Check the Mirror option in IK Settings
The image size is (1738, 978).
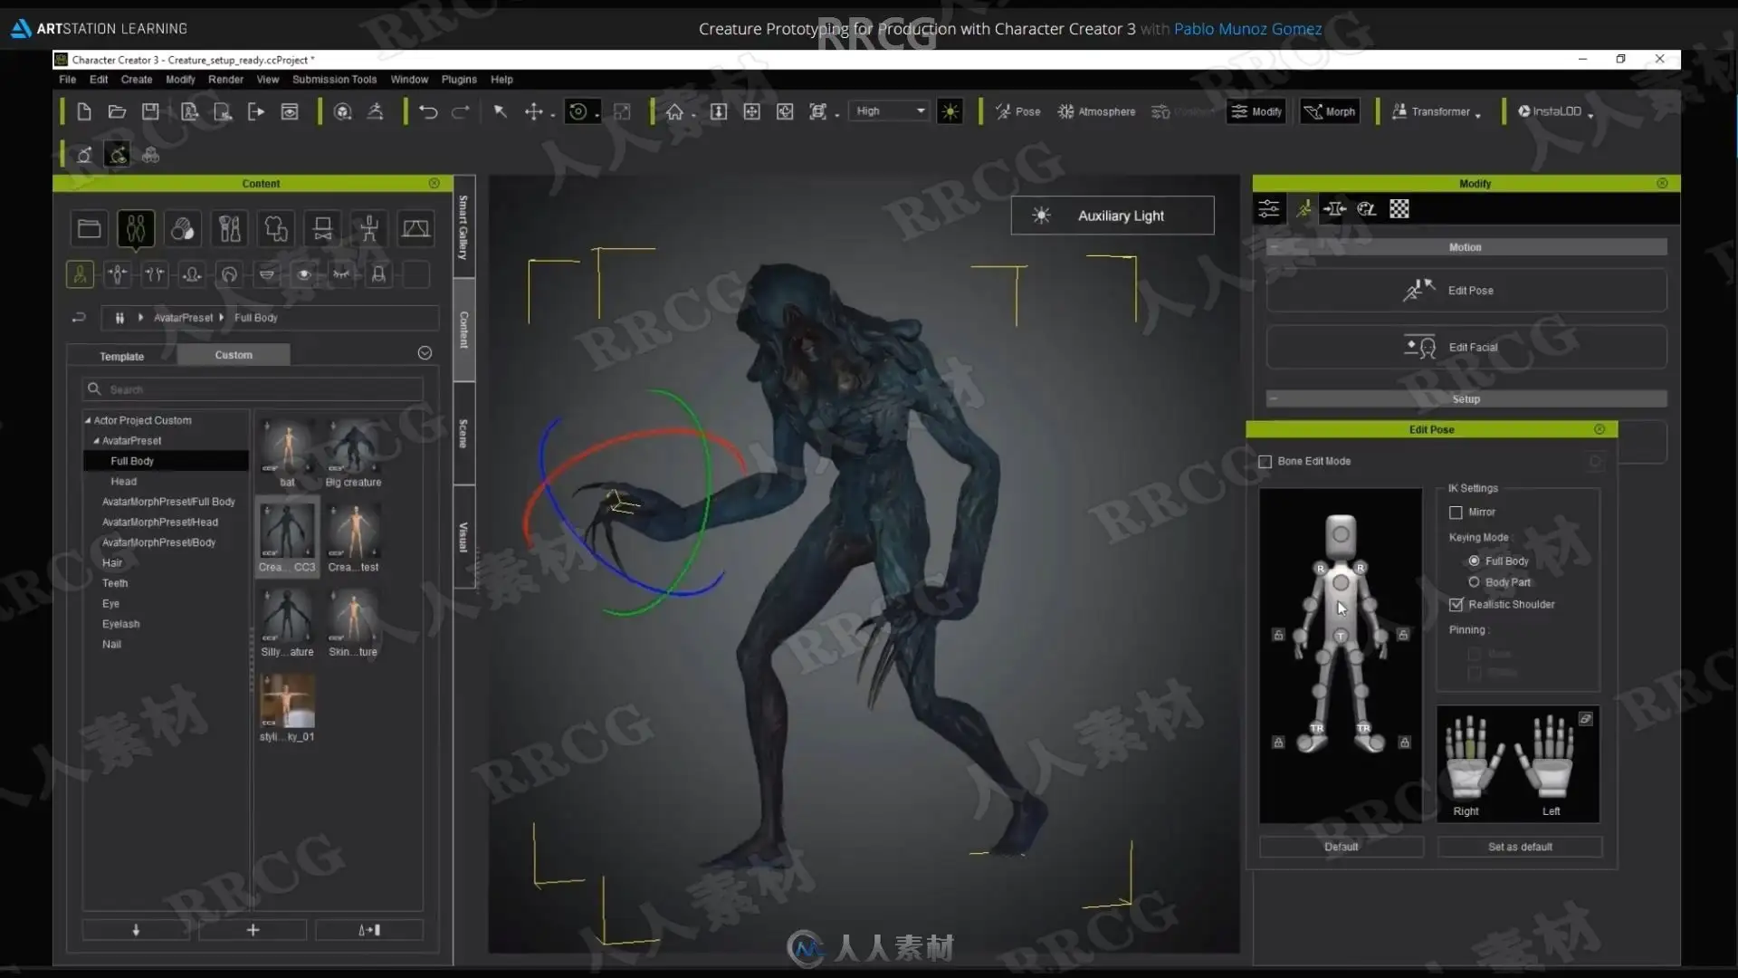(x=1456, y=513)
